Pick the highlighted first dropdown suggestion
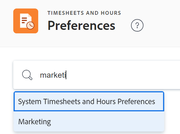The width and height of the screenshot is (180, 134). tap(89, 101)
